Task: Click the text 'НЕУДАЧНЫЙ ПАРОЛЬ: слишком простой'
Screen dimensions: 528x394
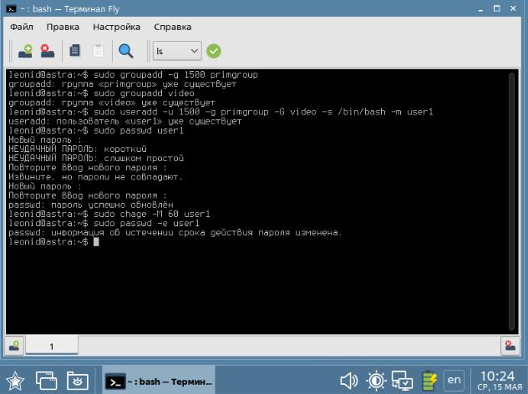Action: click(x=96, y=158)
